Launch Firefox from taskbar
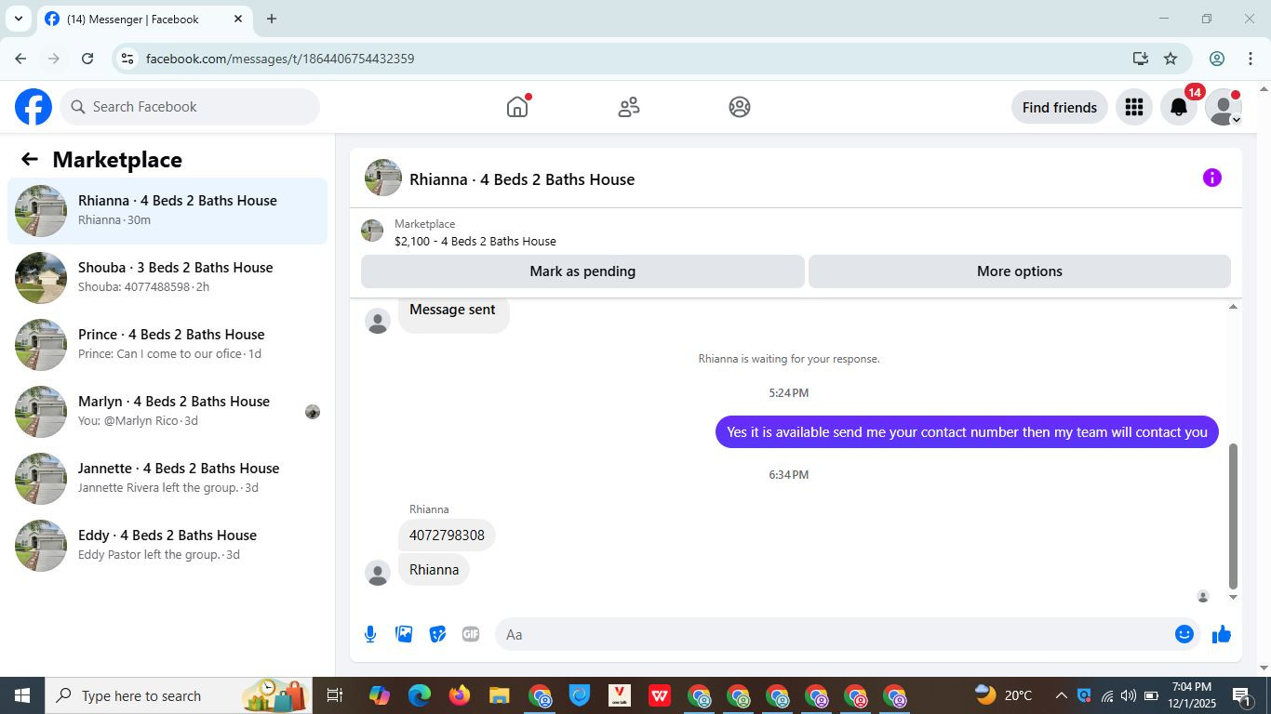Screen dimensions: 1271x714 [x=460, y=695]
